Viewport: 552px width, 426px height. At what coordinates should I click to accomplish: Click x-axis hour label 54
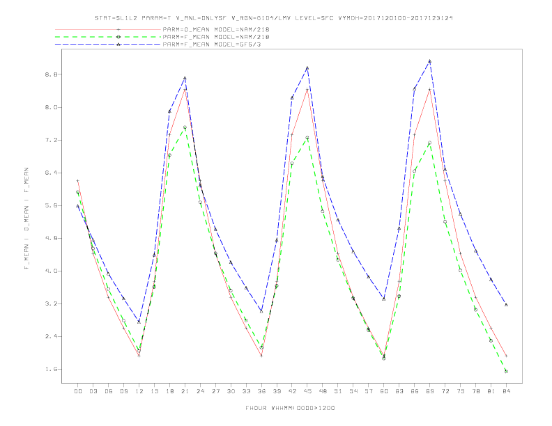[353, 391]
